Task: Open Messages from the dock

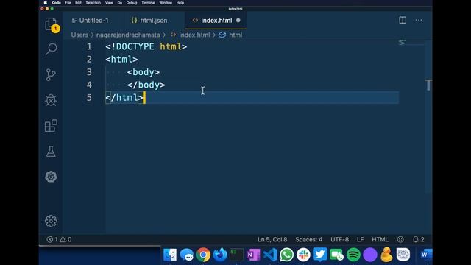Action: [x=186, y=255]
